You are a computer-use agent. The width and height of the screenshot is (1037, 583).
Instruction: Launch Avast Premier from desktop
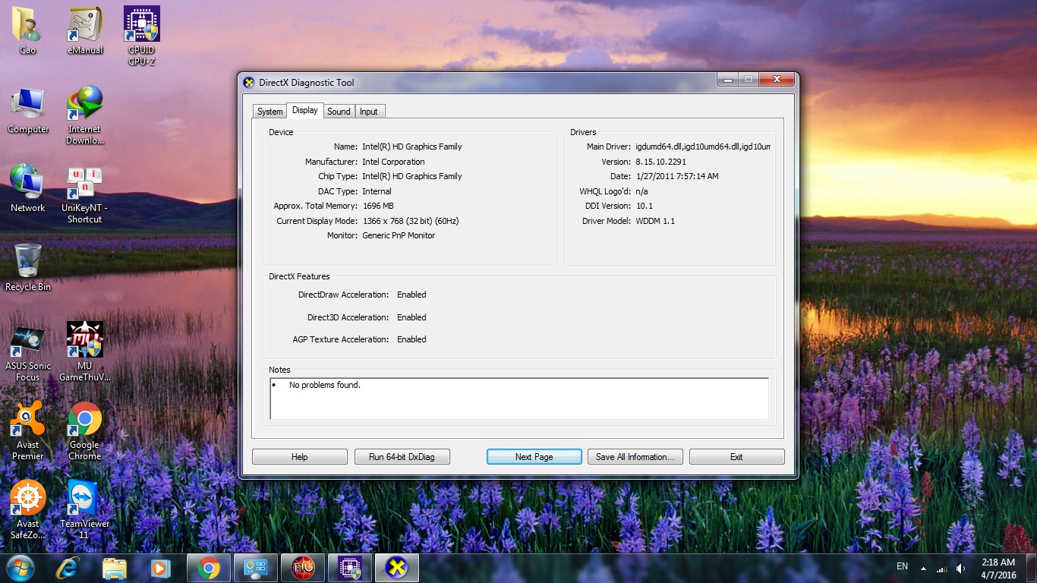coord(28,420)
